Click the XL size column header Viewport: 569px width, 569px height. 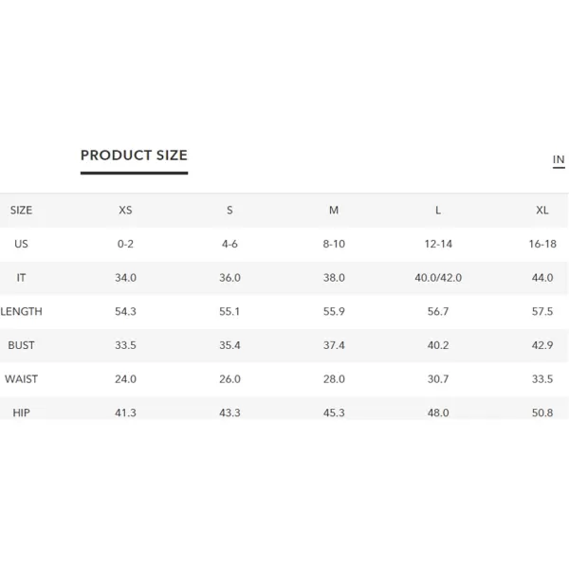[x=542, y=211]
